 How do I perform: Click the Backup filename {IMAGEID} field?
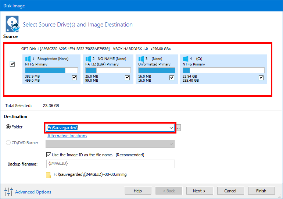(111, 164)
